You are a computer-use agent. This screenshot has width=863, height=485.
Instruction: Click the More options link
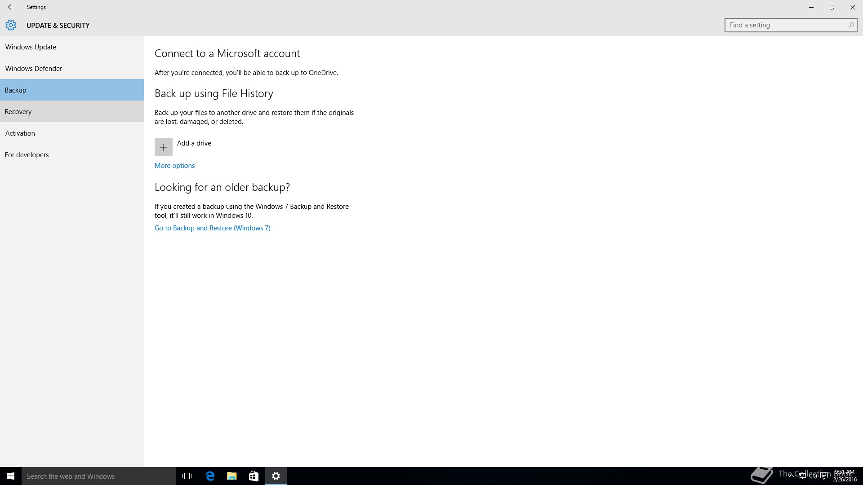pos(174,165)
